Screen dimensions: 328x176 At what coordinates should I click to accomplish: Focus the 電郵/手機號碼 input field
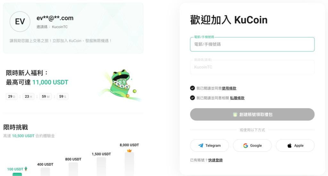tap(252, 44)
